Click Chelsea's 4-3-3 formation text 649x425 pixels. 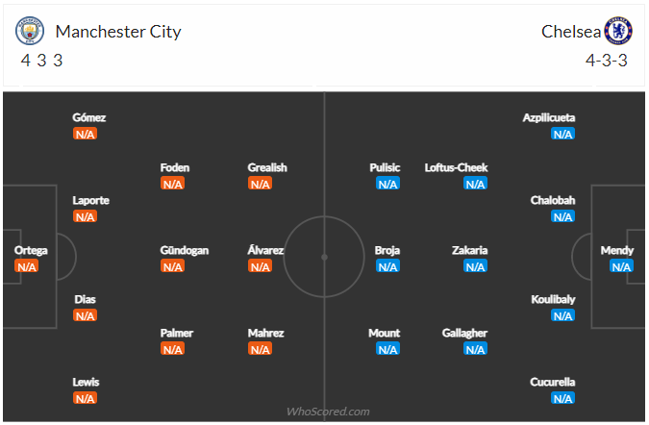point(607,61)
